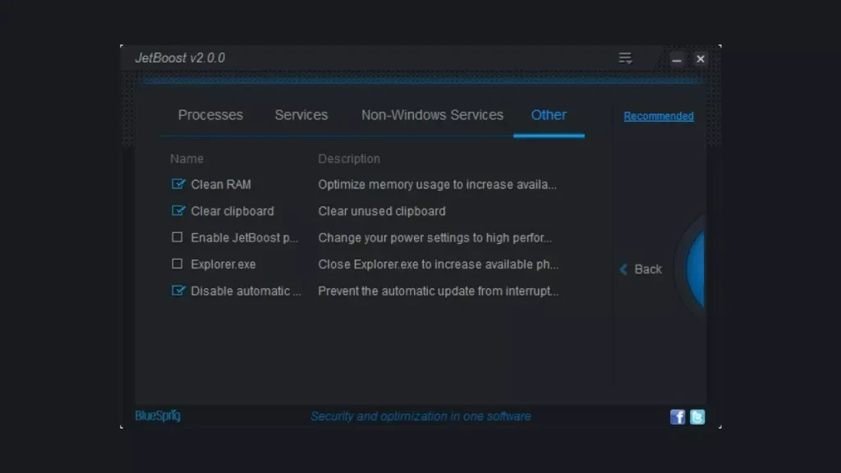Check the Explorer.exe checkbox
Image resolution: width=841 pixels, height=473 pixels.
(x=177, y=264)
